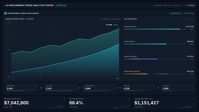This screenshot has width=199, height=112.
Task: Open the Approval stage card
Action: pos(138,88)
